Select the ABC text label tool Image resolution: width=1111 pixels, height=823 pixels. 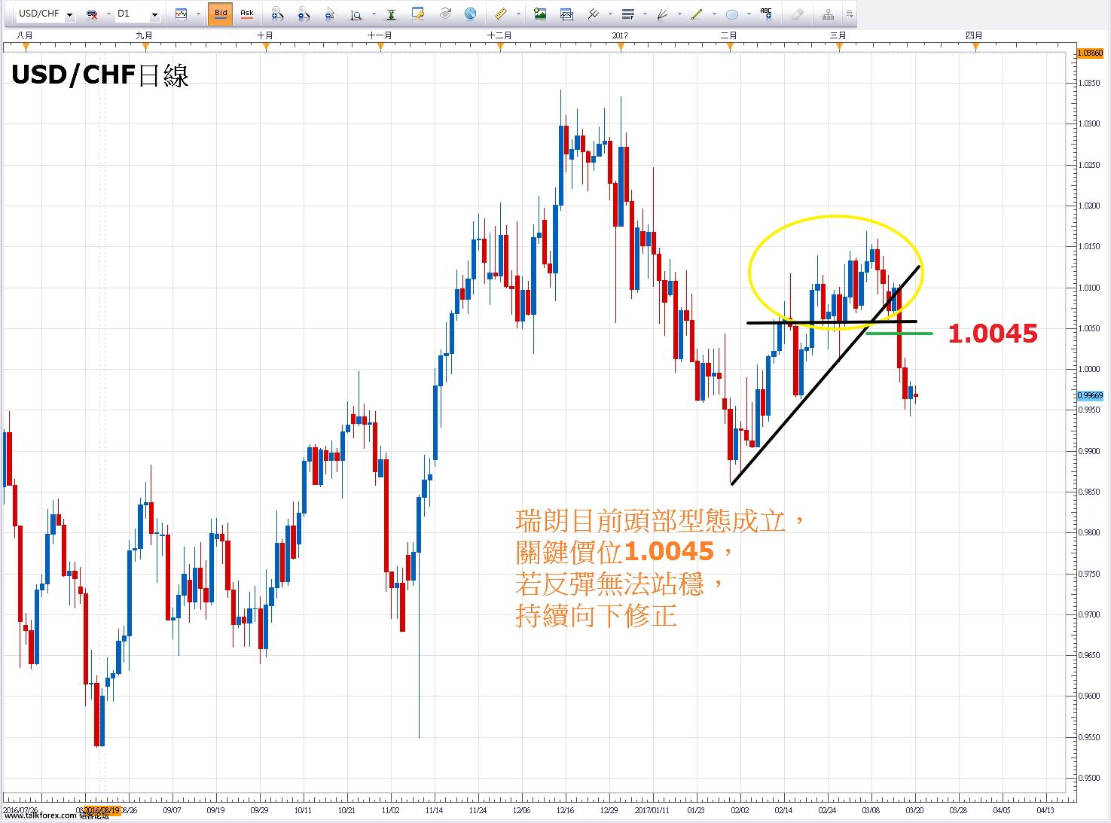[x=766, y=14]
